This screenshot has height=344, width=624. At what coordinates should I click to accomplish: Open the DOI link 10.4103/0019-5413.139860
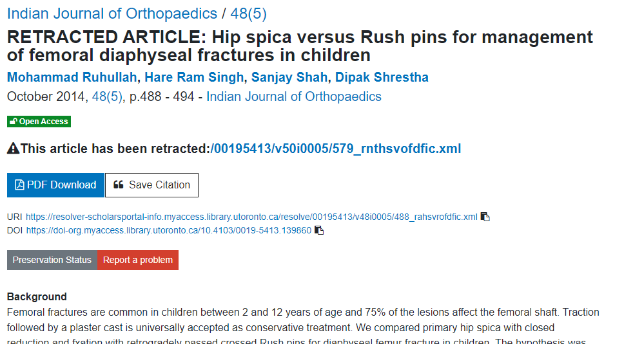pyautogui.click(x=169, y=230)
